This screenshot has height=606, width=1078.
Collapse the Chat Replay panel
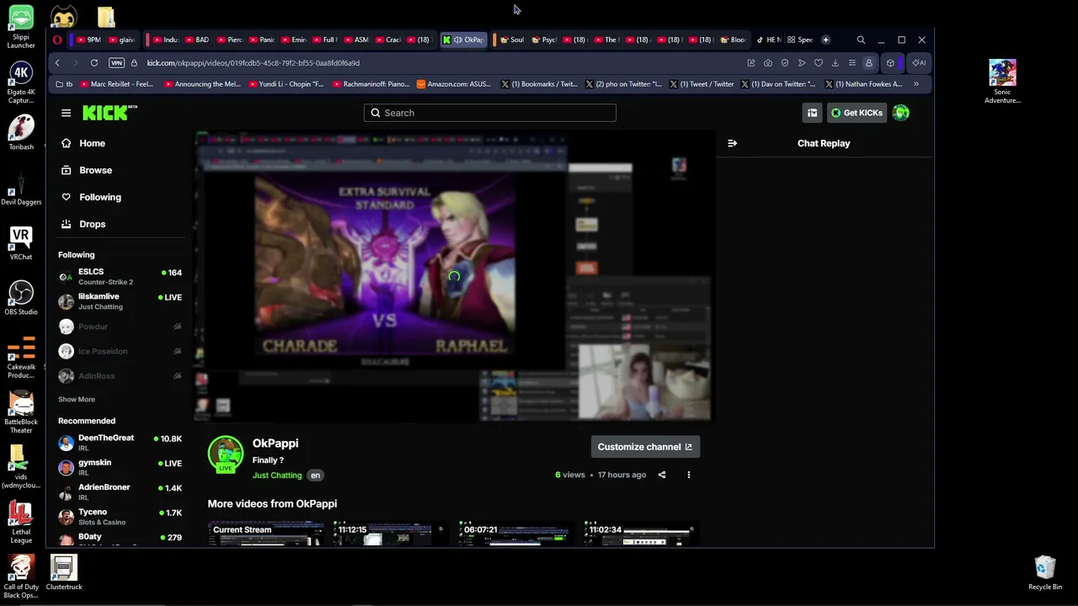pyautogui.click(x=732, y=143)
